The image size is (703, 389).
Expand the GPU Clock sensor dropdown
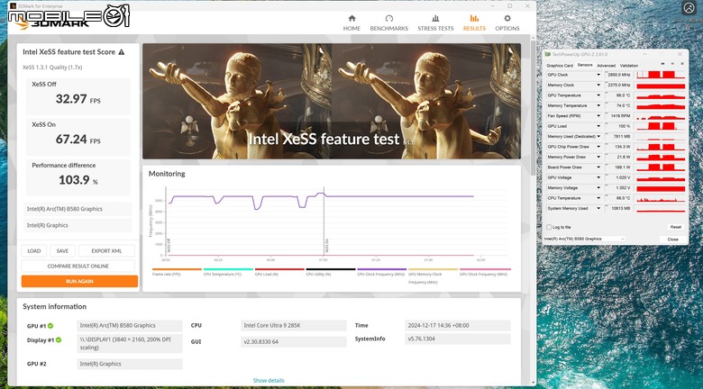[x=598, y=75]
